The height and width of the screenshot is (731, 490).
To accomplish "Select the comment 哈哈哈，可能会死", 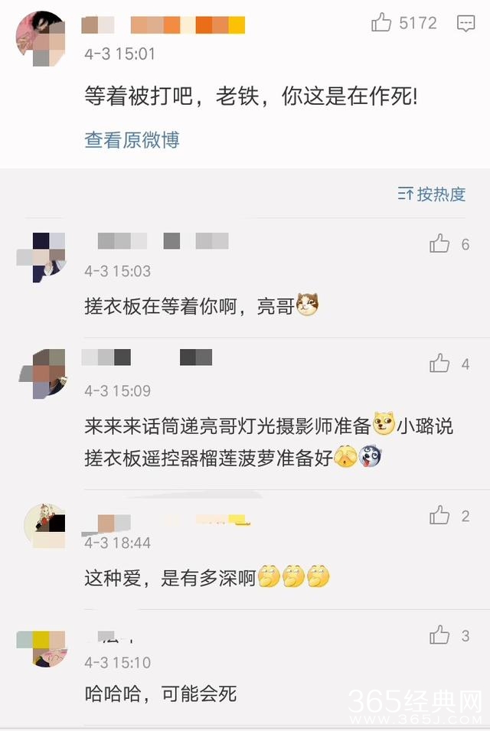I will (x=160, y=693).
